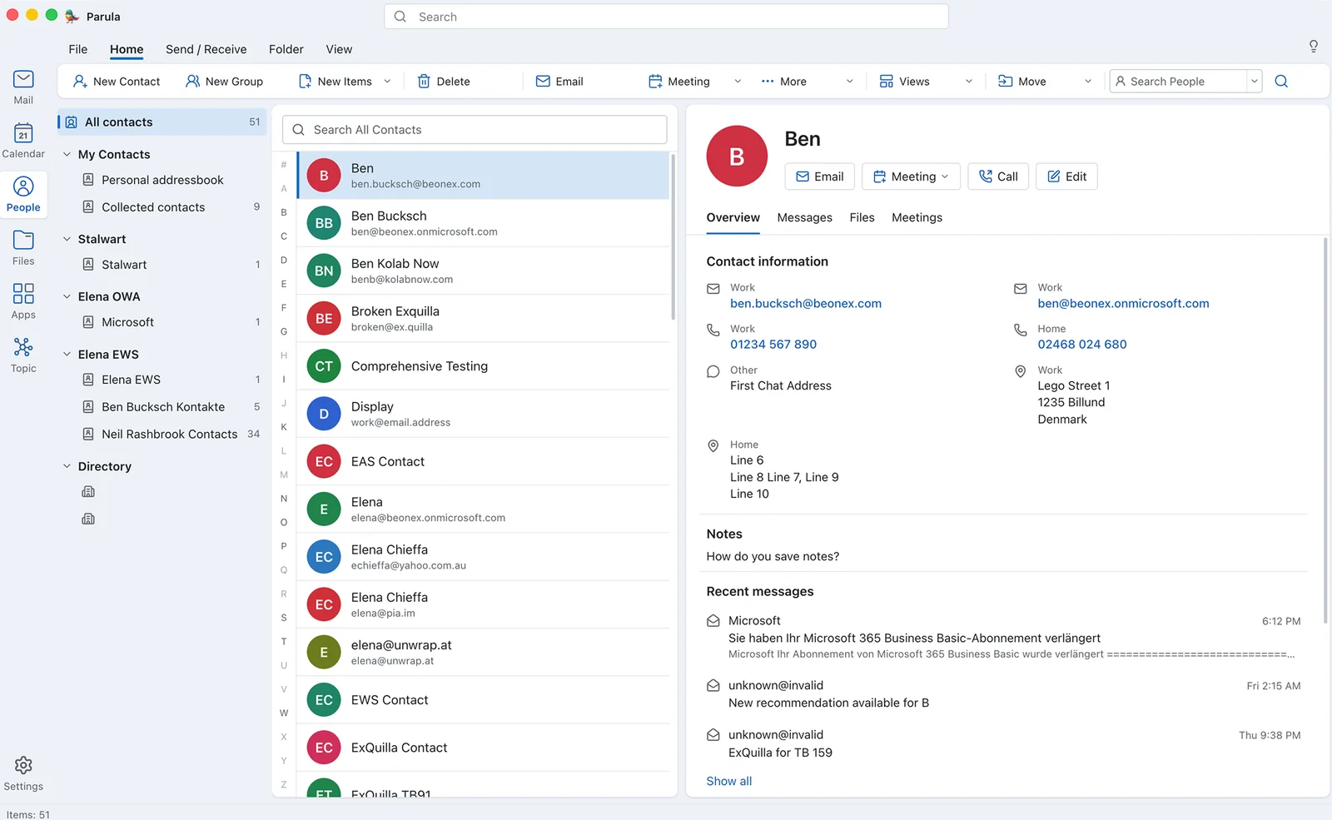Open the Mail section in sidebar

point(23,87)
